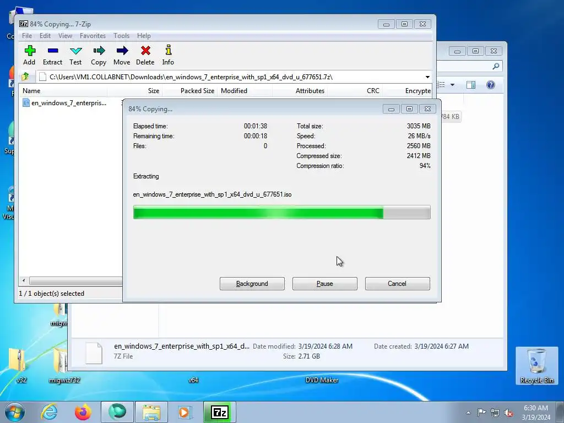Open the Edit menu
Viewport: 564px width, 423px height.
pyautogui.click(x=45, y=36)
